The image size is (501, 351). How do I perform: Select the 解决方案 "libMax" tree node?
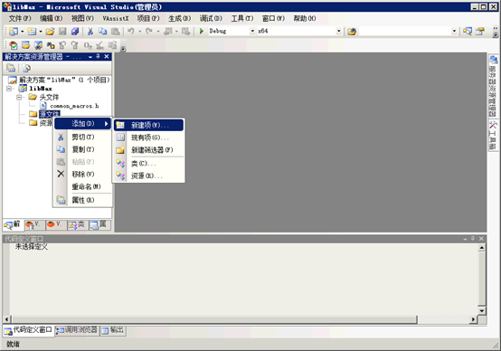pos(59,80)
